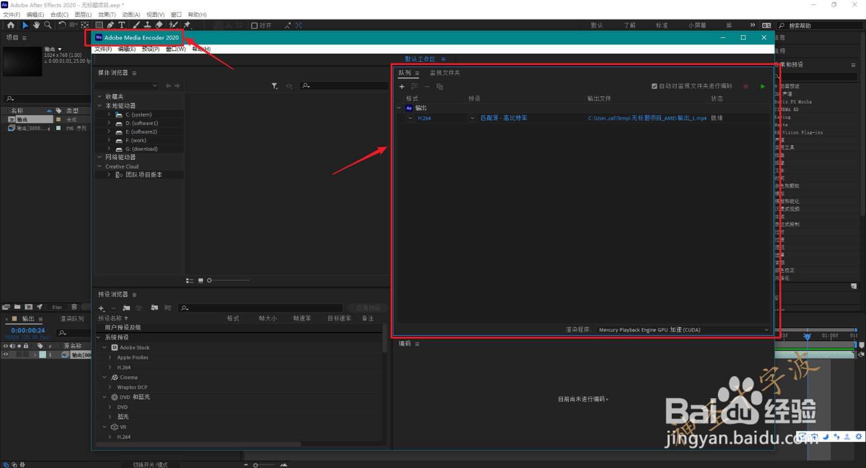
Task: Open Media Encoder File menu
Action: coord(103,49)
